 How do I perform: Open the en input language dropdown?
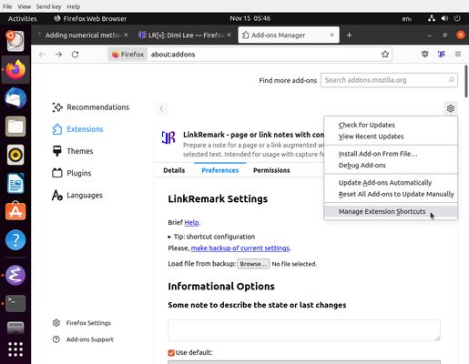pos(407,18)
